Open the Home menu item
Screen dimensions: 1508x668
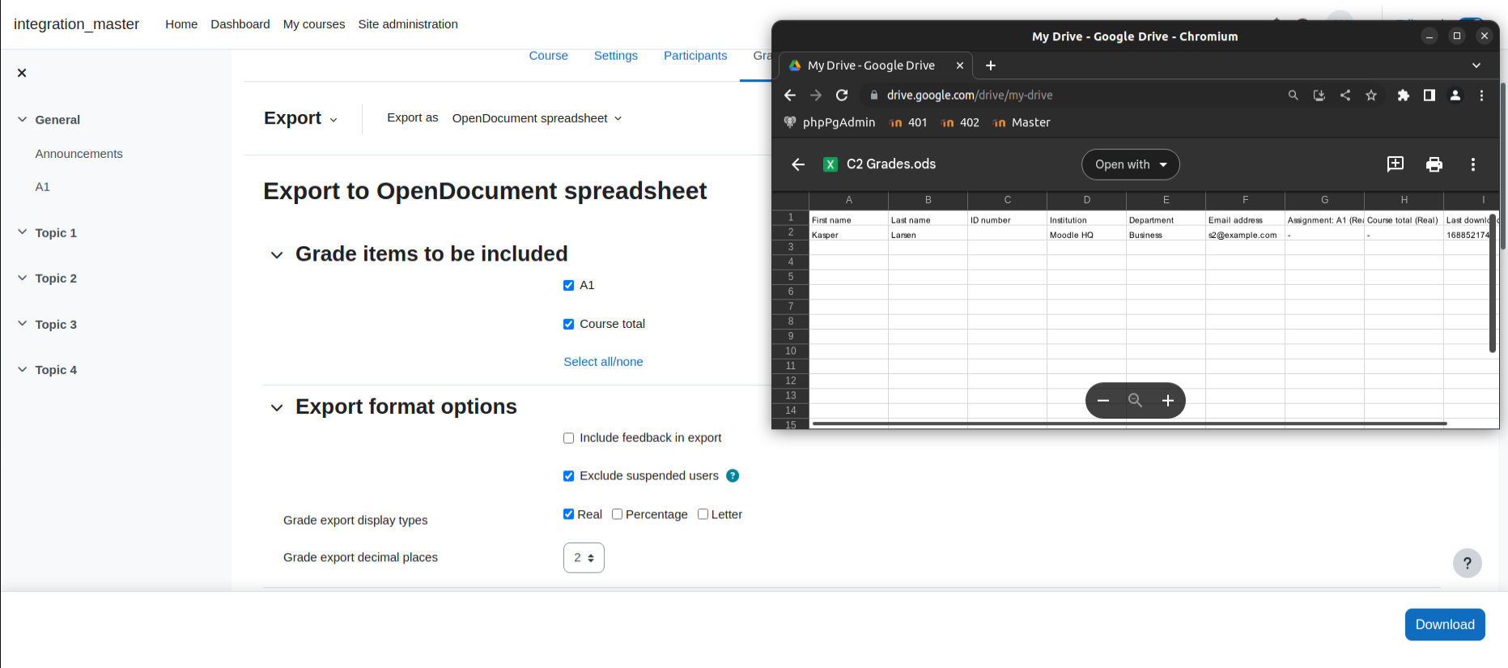tap(181, 24)
